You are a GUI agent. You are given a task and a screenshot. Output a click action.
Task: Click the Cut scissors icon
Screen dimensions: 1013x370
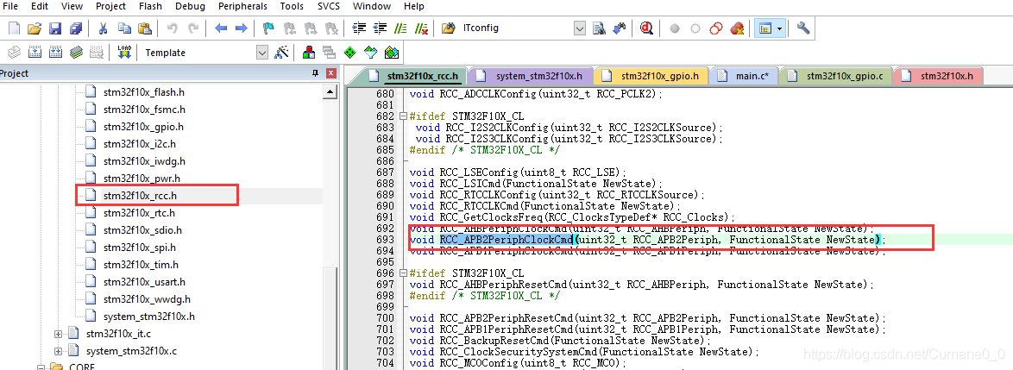[103, 28]
